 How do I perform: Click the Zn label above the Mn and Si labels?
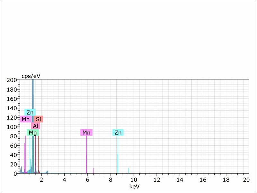pos(30,112)
